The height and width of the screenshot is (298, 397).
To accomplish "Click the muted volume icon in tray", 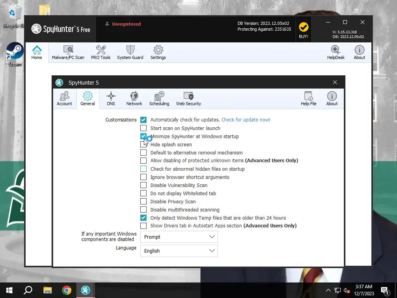I will tap(347, 290).
